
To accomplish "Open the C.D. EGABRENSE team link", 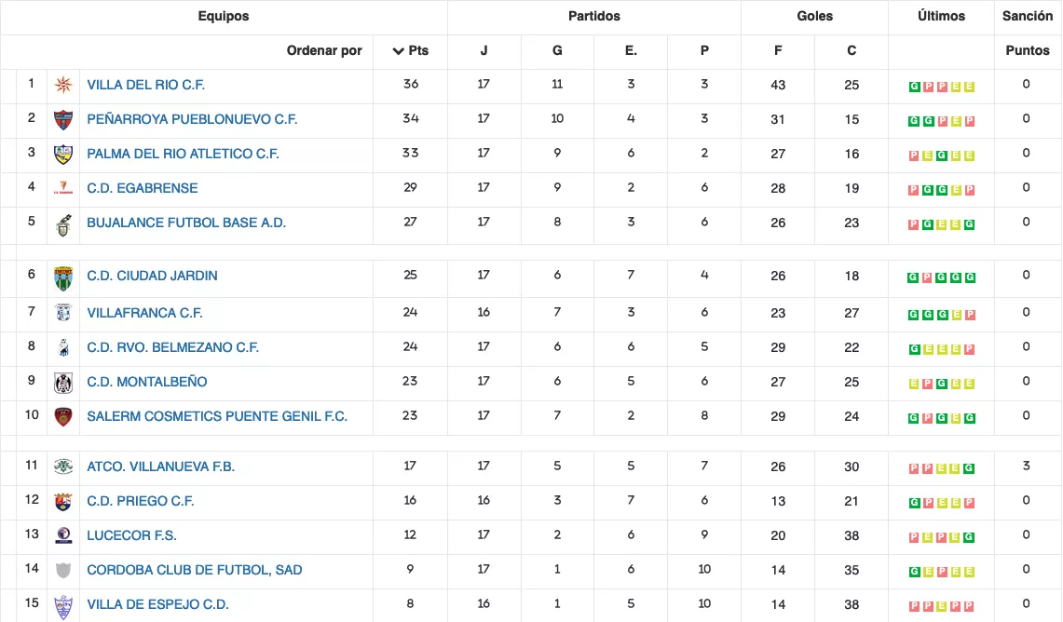I will 143,188.
